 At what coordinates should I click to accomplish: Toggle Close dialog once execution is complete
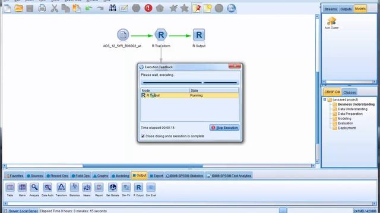coord(142,136)
